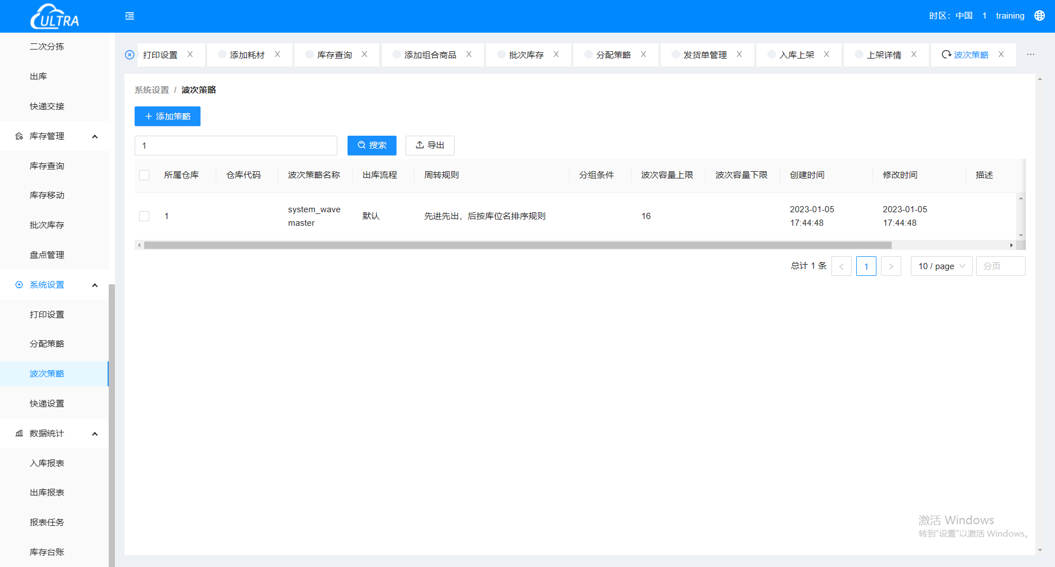This screenshot has width=1055, height=567.
Task: Click the 添加策略 button
Action: tap(167, 116)
